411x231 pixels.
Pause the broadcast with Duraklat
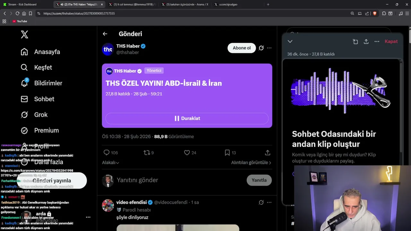click(187, 118)
